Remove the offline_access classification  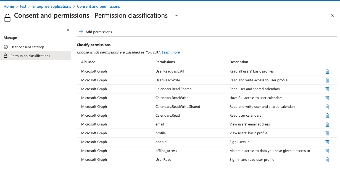tap(327, 151)
